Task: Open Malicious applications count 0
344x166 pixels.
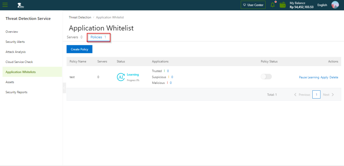Action: [171, 83]
